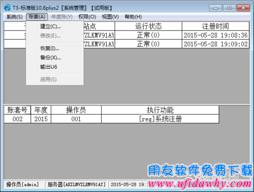Close the open 账套(A) menu
The height and width of the screenshot is (192, 254).
37,17
